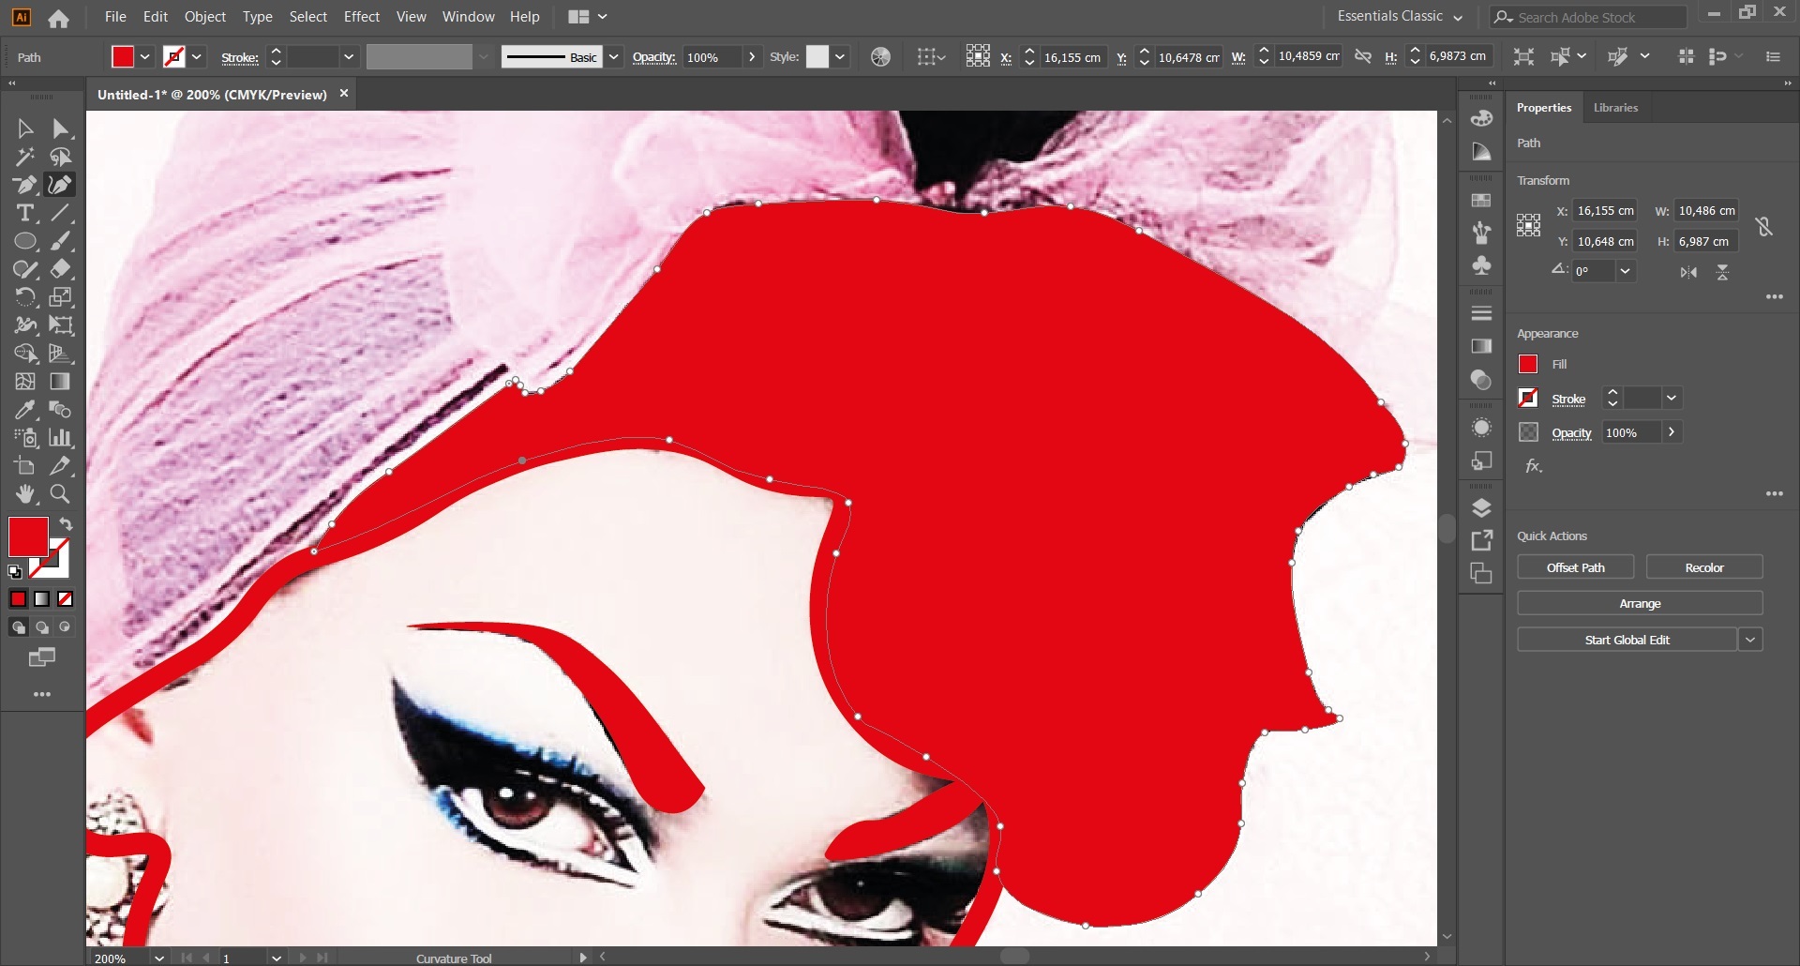The height and width of the screenshot is (966, 1800).
Task: Select the Gradient tool
Action: pyautogui.click(x=61, y=382)
